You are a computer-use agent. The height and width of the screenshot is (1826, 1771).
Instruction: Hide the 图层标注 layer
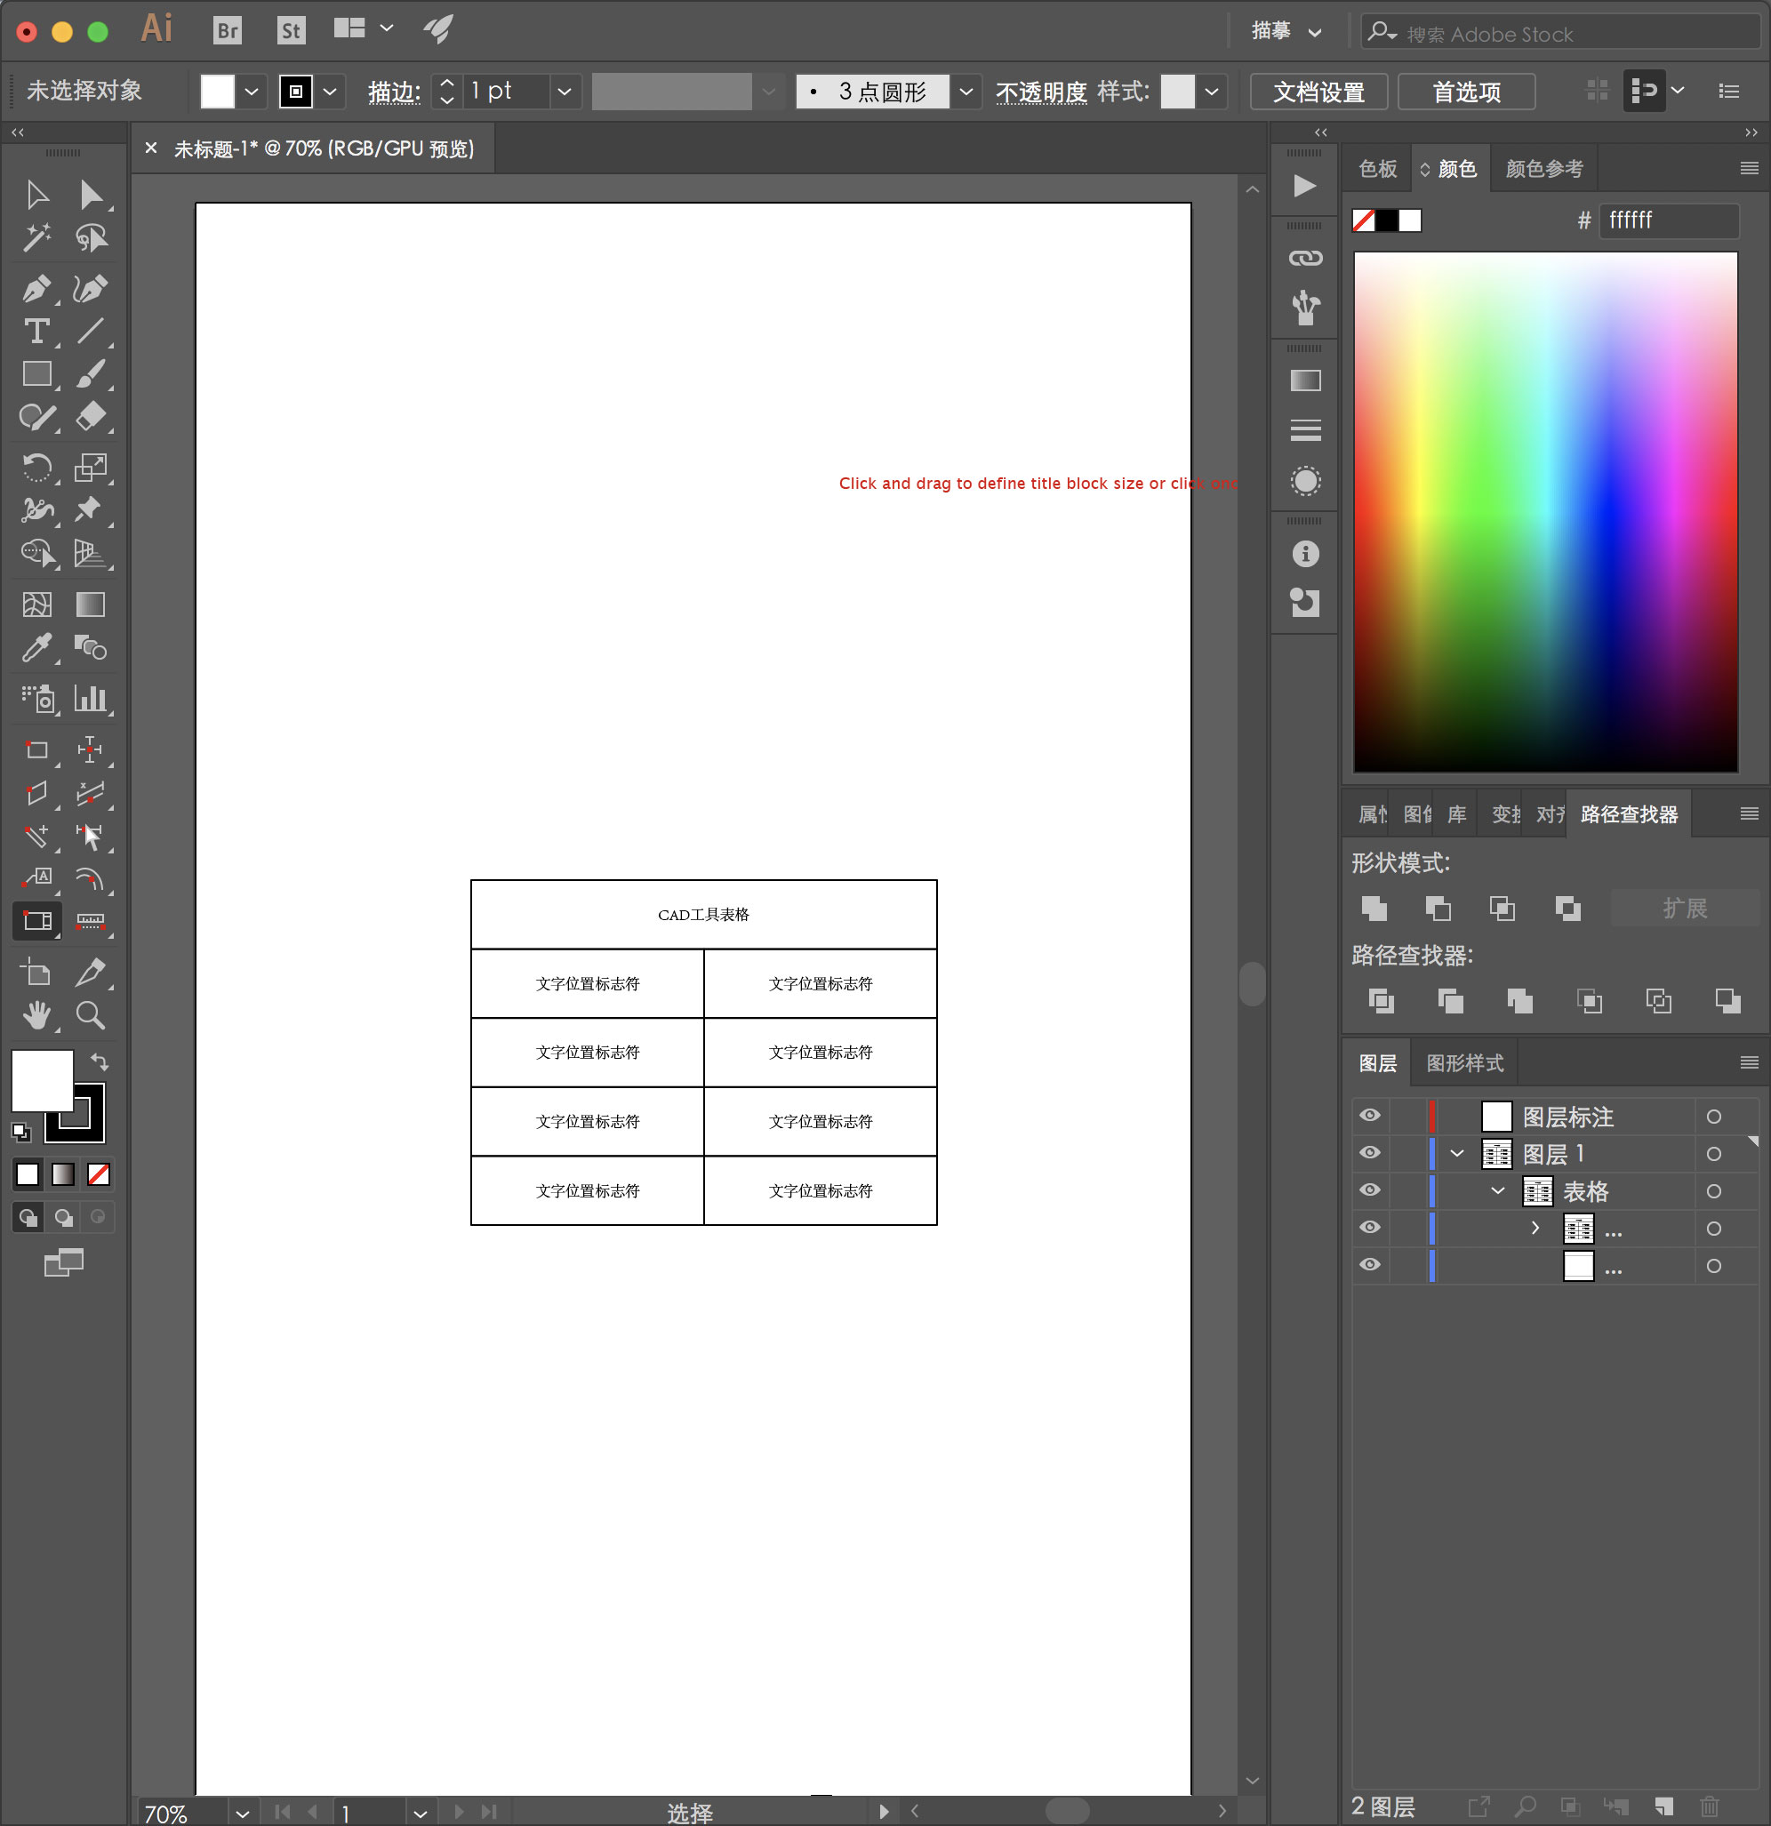click(x=1369, y=1115)
